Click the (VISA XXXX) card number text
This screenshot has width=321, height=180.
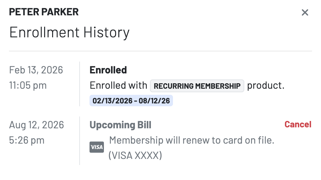coord(135,155)
